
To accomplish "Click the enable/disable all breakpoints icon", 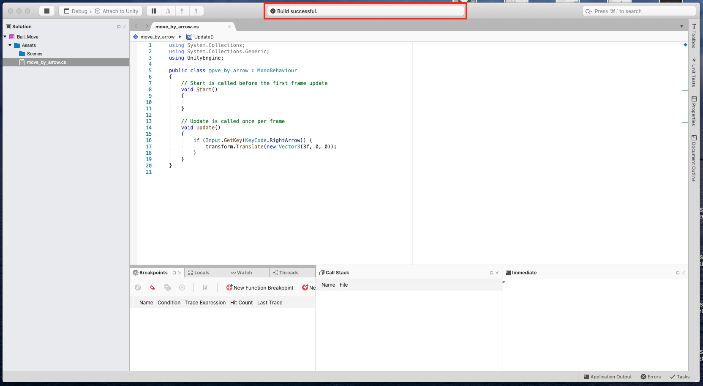I will 167,287.
